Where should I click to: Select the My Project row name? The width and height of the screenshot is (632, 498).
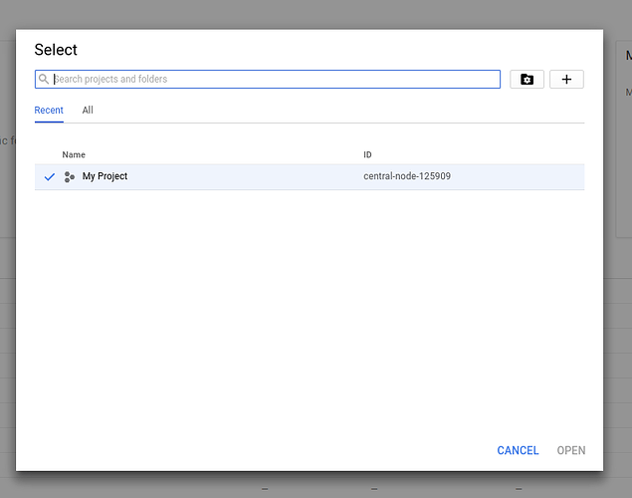[x=105, y=176]
